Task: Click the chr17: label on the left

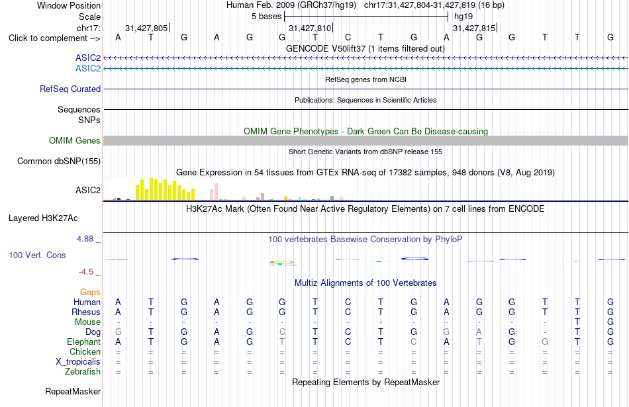Action: click(88, 28)
